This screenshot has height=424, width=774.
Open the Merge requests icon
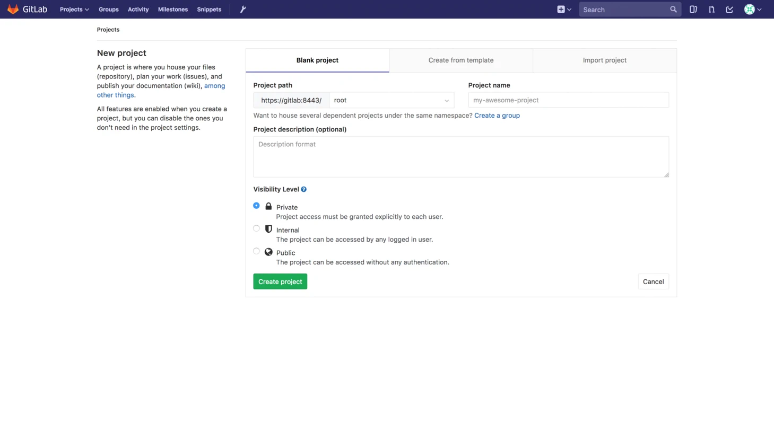coord(711,10)
